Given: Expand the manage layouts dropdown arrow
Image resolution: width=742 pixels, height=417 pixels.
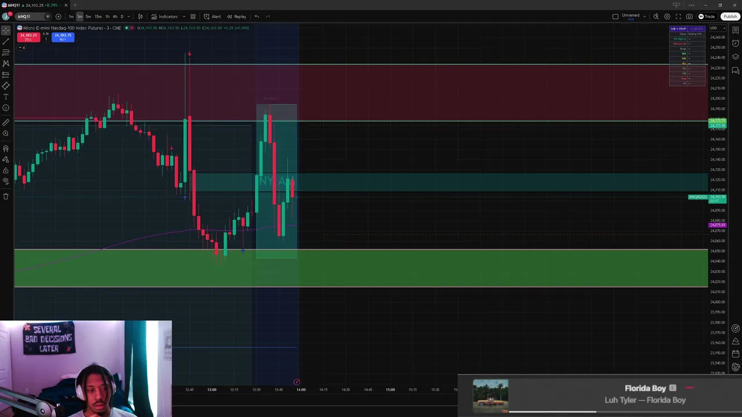Looking at the screenshot, I should [645, 16].
